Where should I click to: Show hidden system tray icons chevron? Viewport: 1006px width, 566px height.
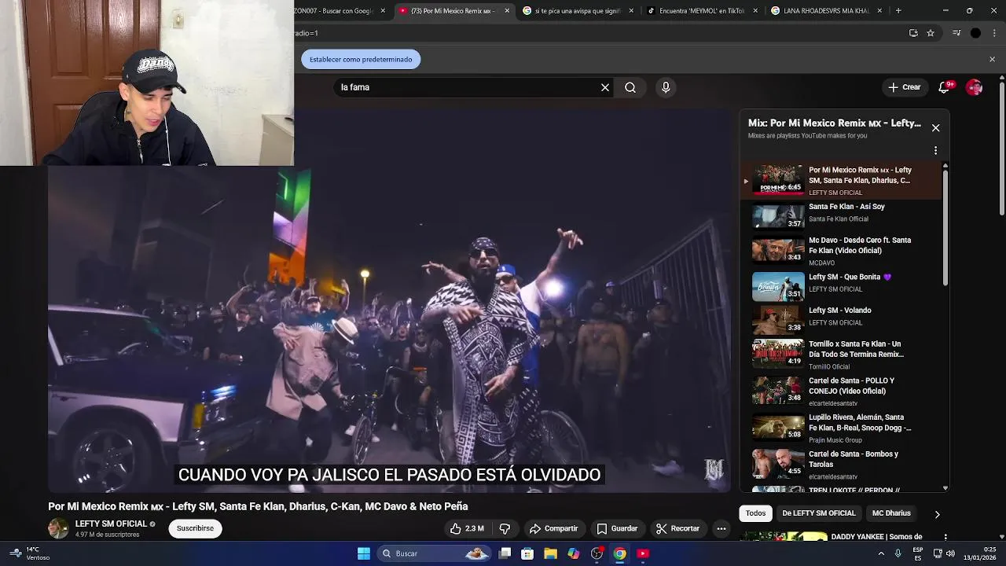click(881, 553)
